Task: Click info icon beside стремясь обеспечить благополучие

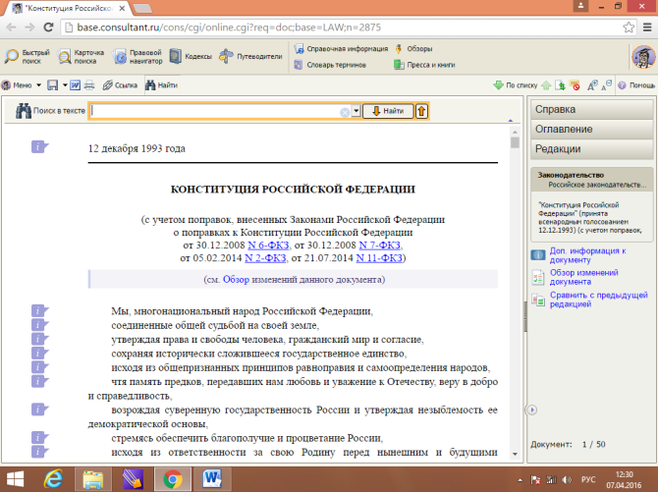Action: coord(40,437)
